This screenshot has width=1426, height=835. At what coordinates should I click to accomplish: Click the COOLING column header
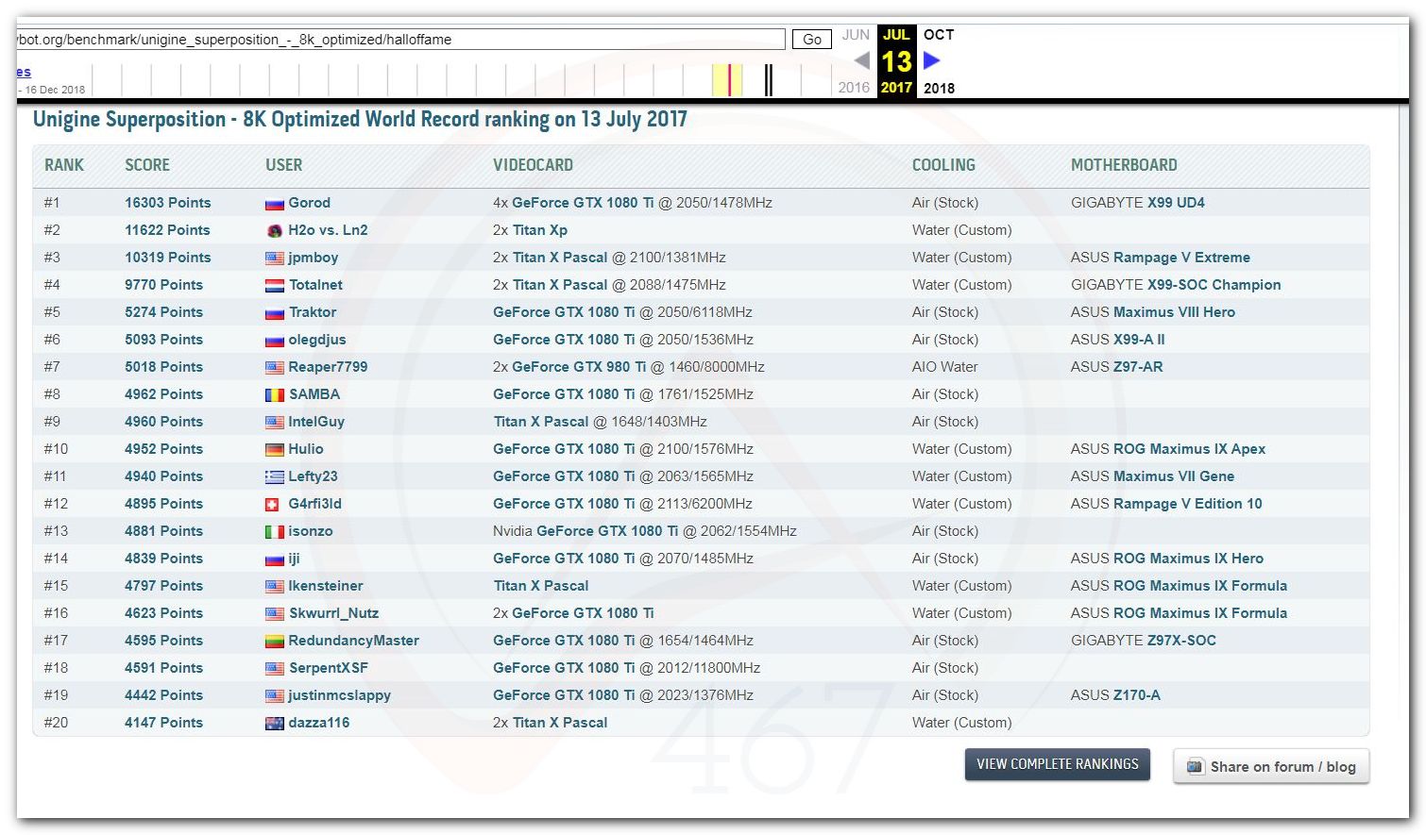943,165
